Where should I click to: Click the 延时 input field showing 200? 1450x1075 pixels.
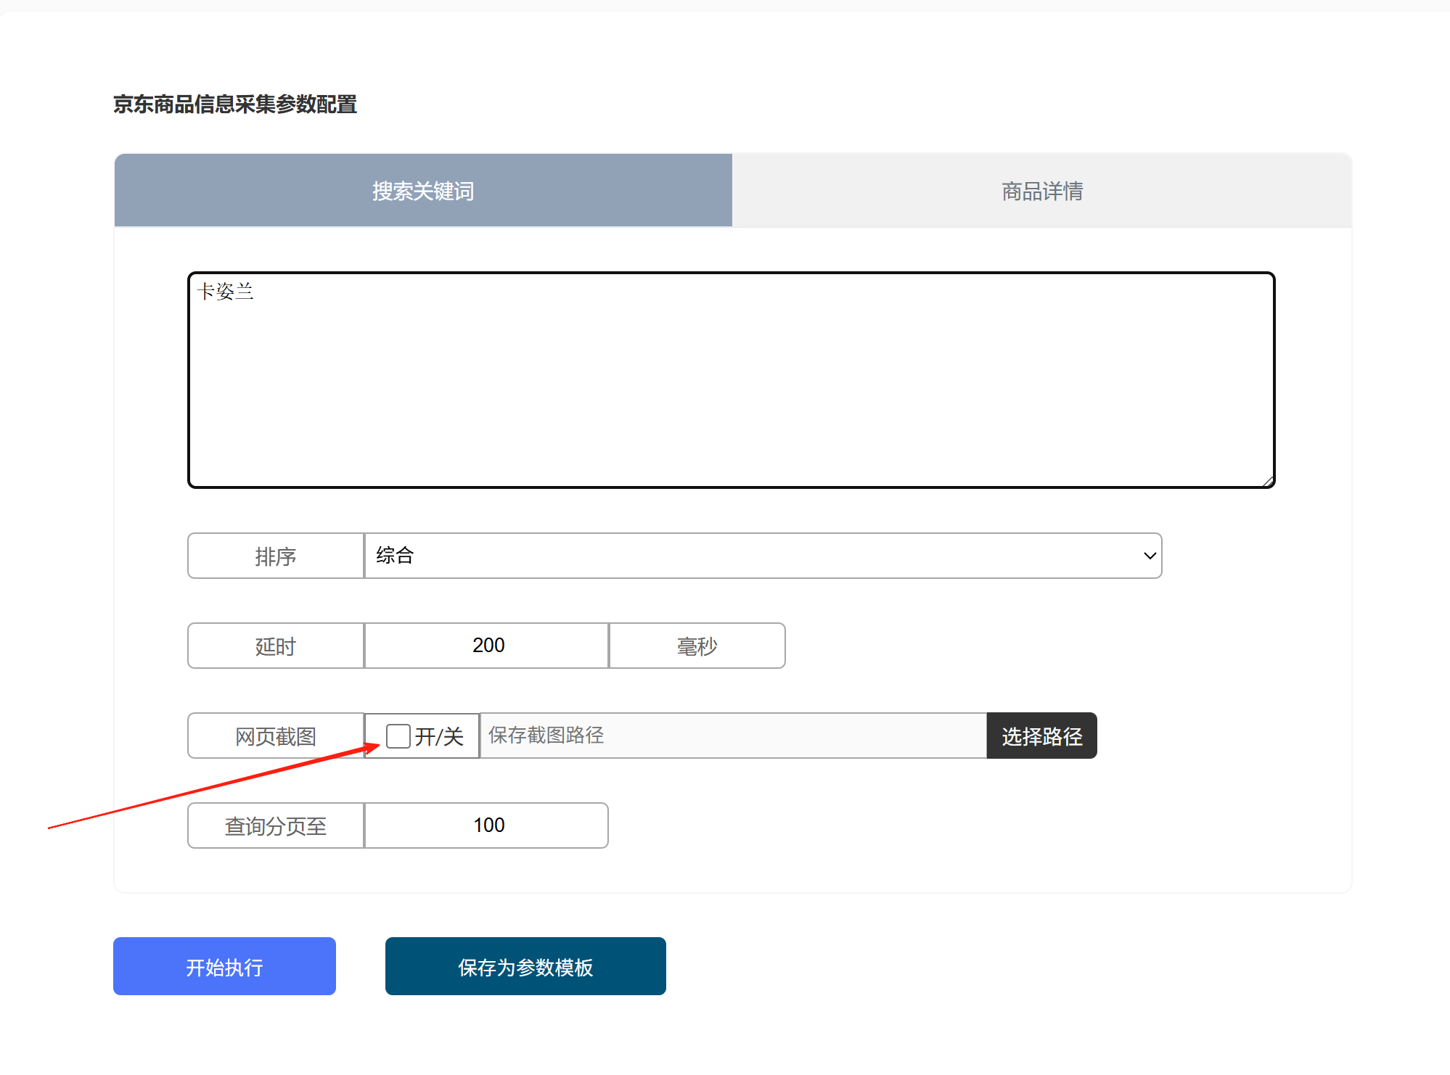(x=486, y=646)
